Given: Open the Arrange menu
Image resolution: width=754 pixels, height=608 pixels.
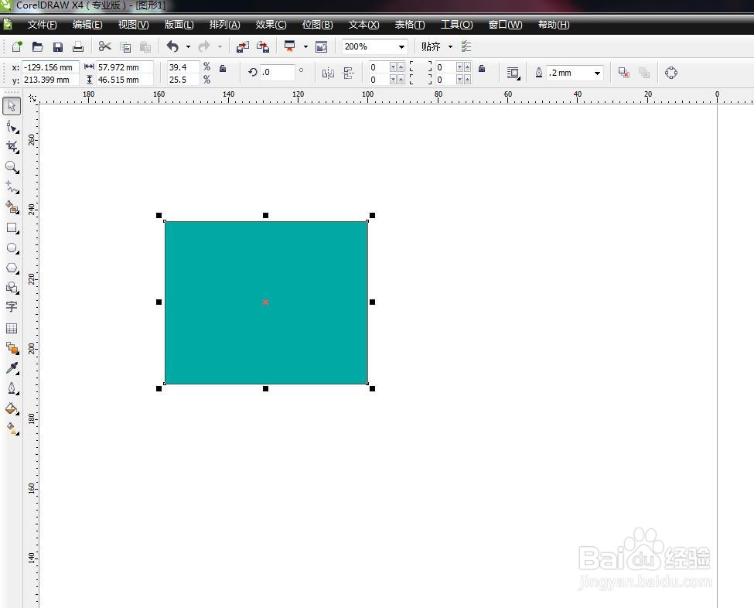Looking at the screenshot, I should coord(224,25).
